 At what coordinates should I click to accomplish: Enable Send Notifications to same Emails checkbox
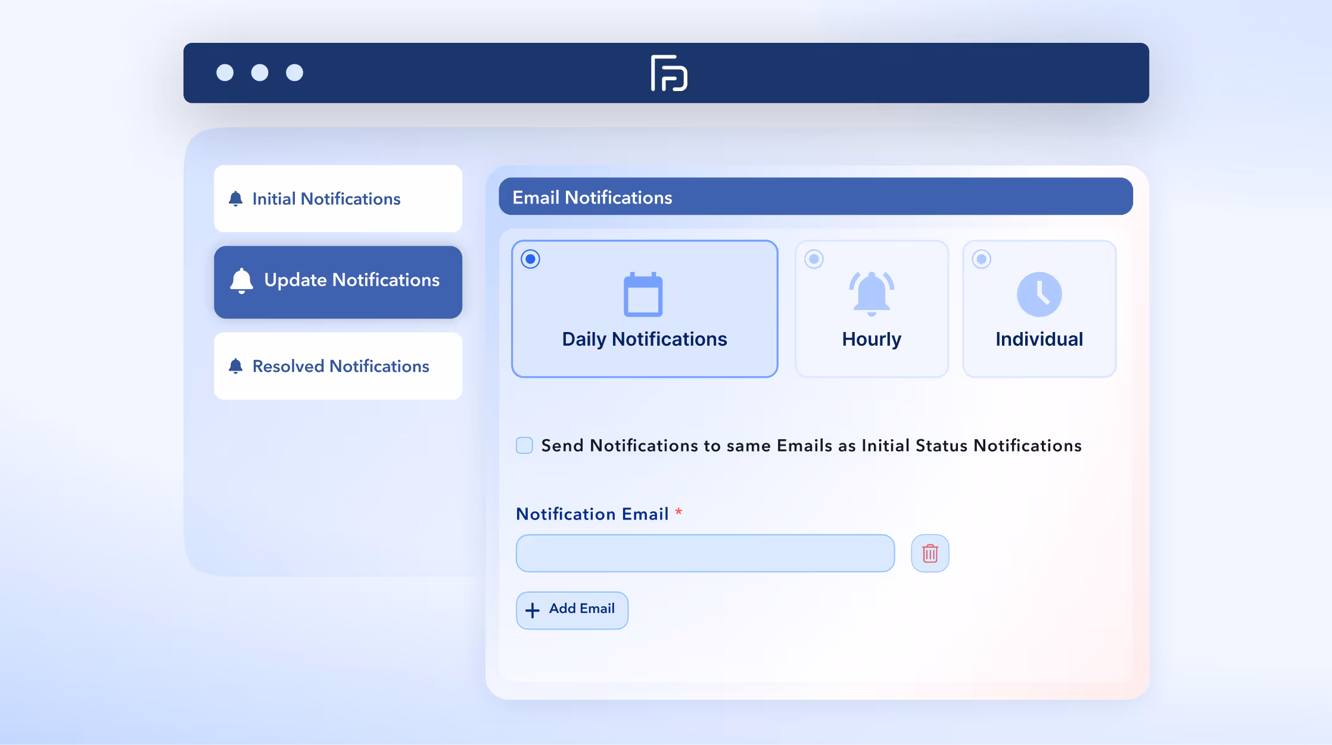524,446
